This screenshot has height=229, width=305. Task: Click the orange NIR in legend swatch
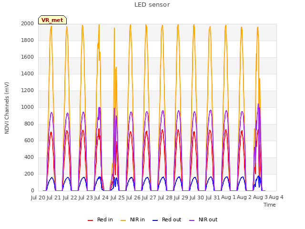click(x=123, y=220)
